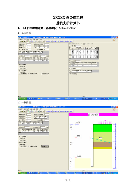Select bottom elastic-plastic radio in upper window
This screenshot has width=134, height=190.
[19, 74]
